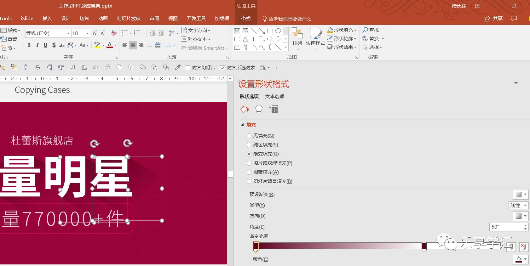
Task: Open gradient 类型 dropdown
Action: [x=518, y=205]
